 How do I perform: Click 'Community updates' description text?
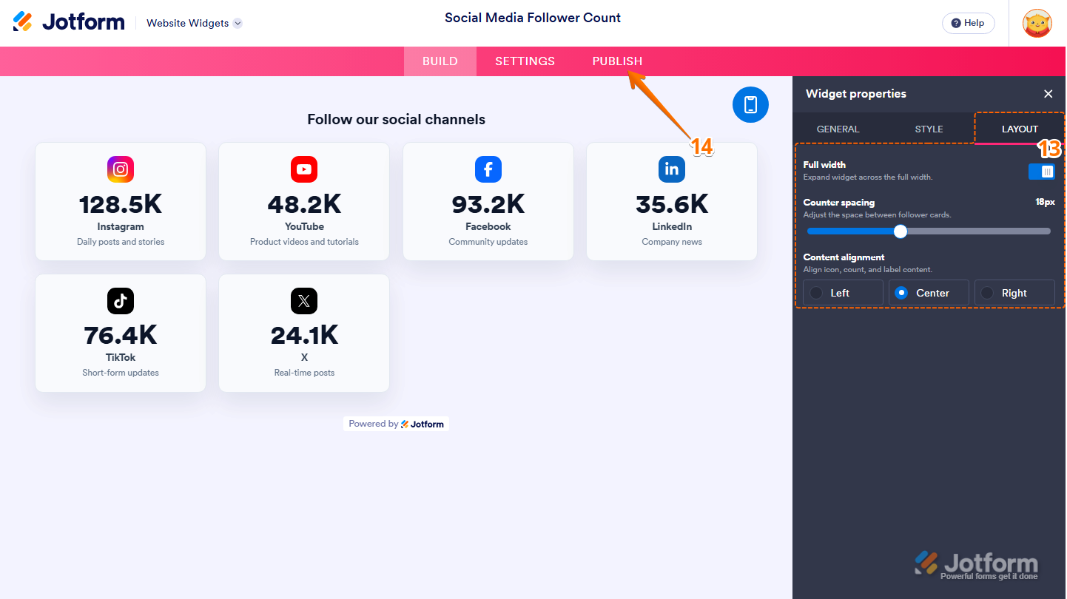point(488,242)
